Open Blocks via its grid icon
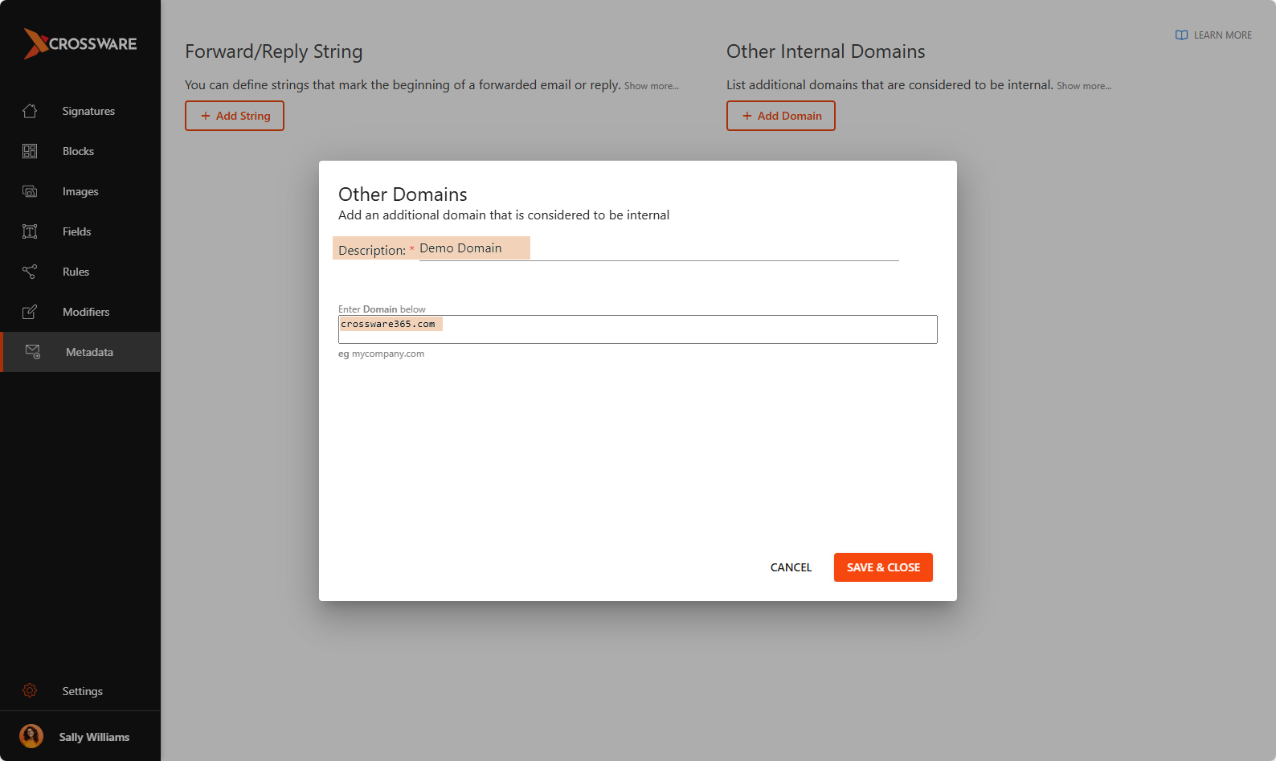 pyautogui.click(x=30, y=151)
